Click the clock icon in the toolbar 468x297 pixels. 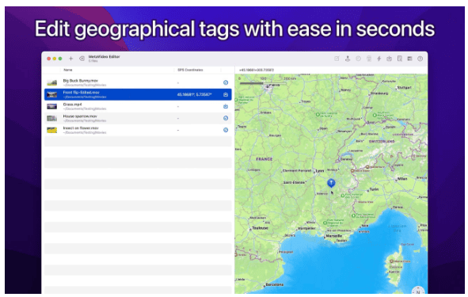[x=358, y=59]
